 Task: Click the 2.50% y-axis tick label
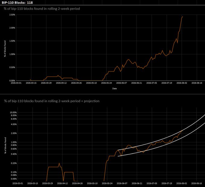coord(12,15)
